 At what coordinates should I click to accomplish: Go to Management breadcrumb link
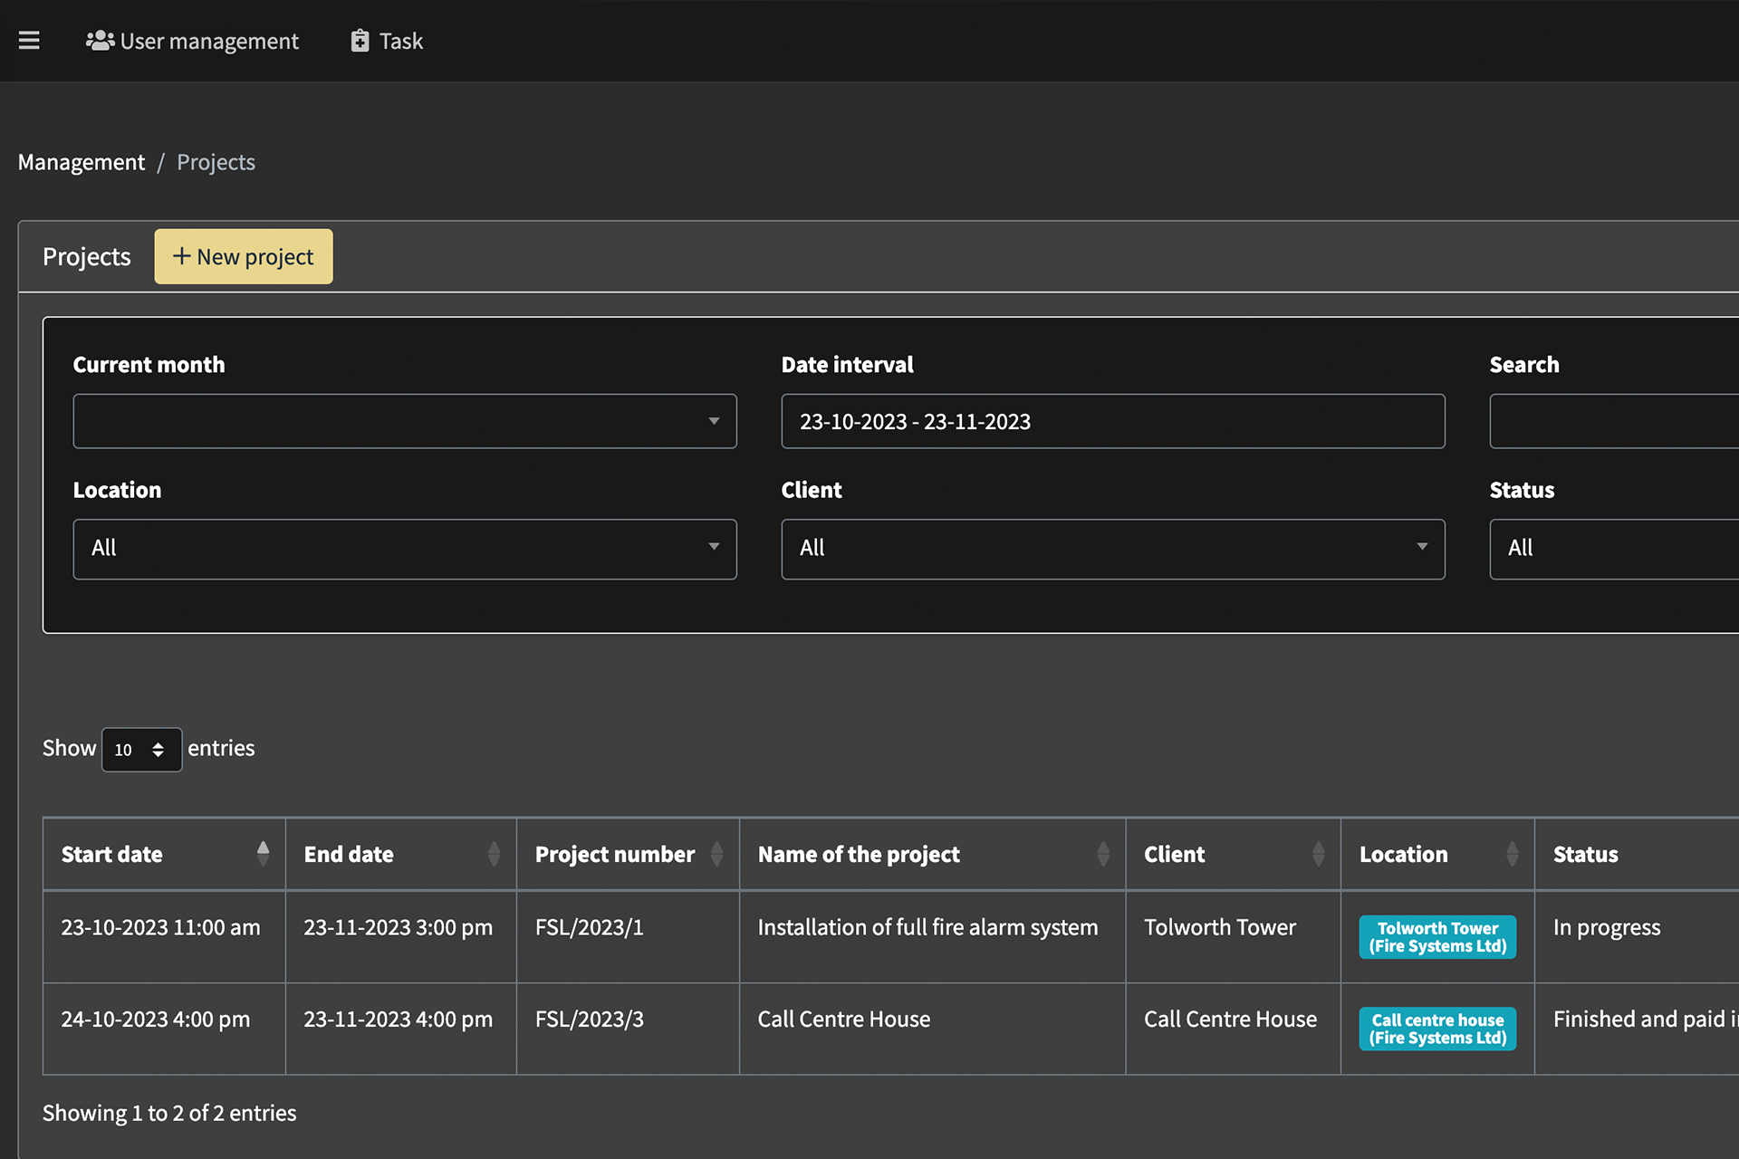point(82,162)
